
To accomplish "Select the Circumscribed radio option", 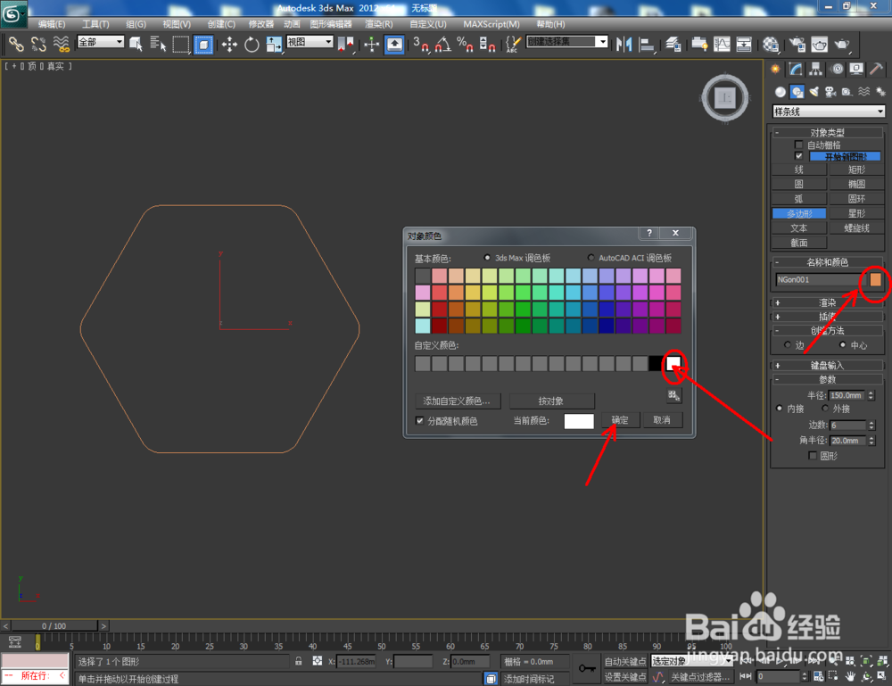I will 825,409.
